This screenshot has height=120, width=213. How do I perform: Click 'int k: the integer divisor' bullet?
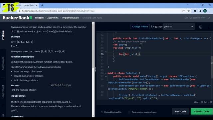pyautogui.click(x=26, y=80)
